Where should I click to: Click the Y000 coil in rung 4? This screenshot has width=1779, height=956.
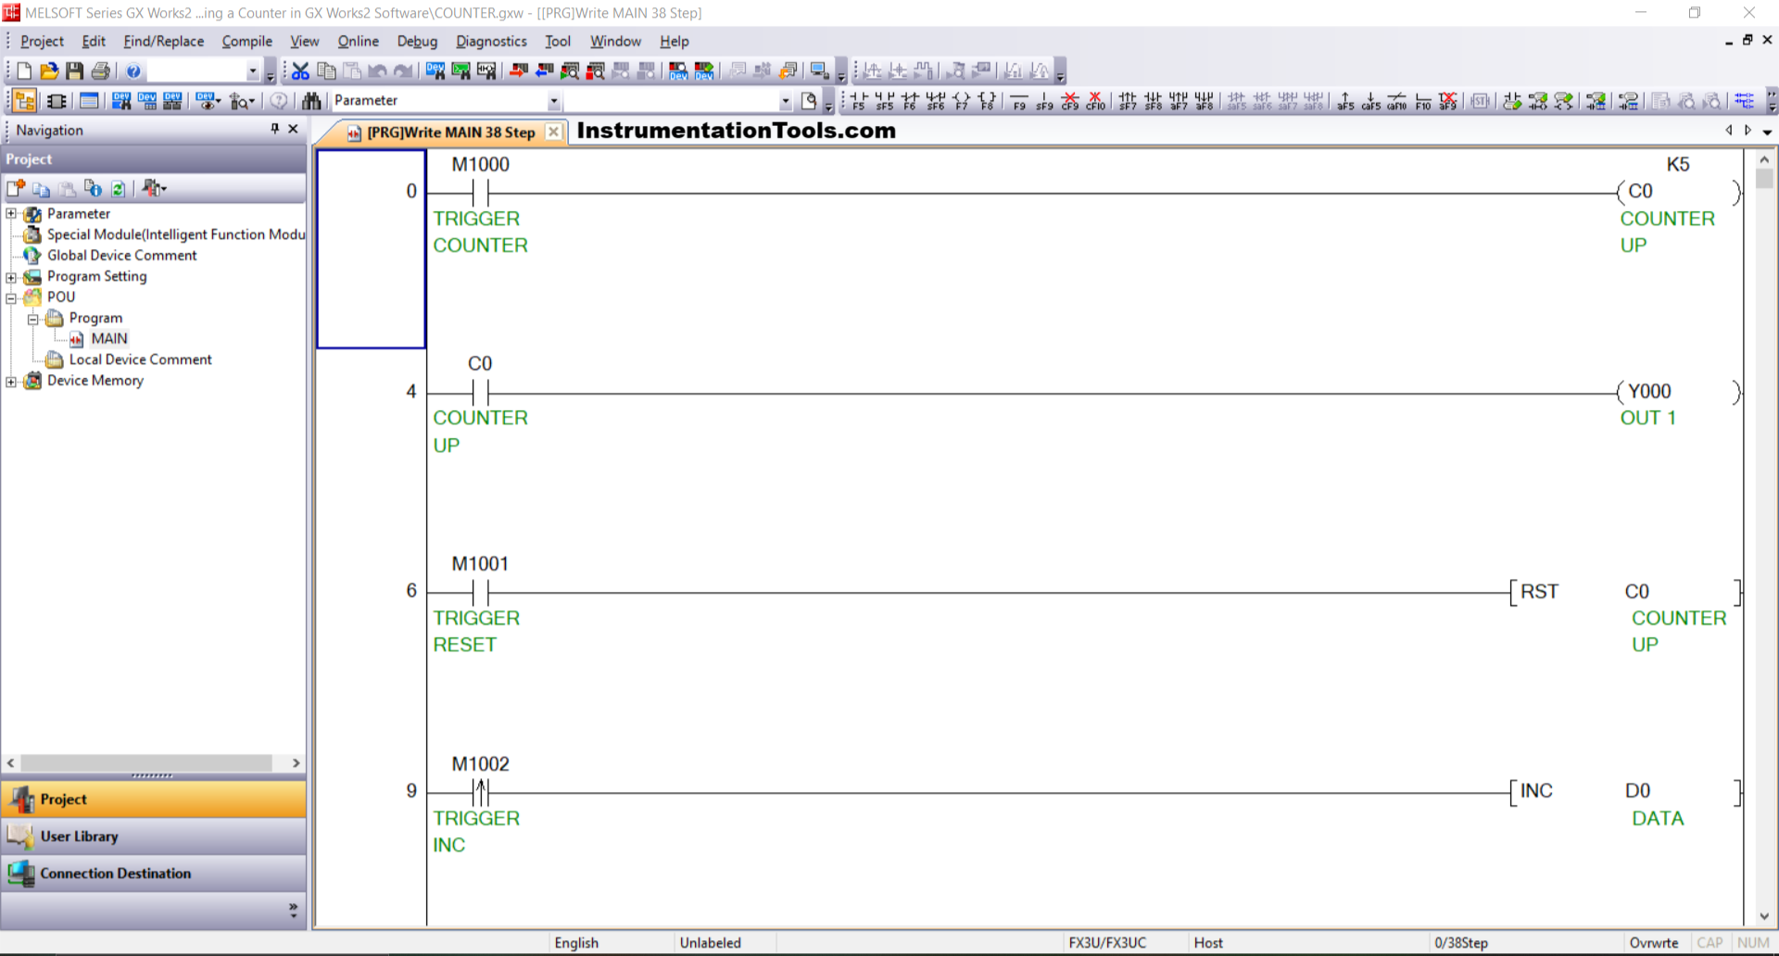pos(1679,392)
